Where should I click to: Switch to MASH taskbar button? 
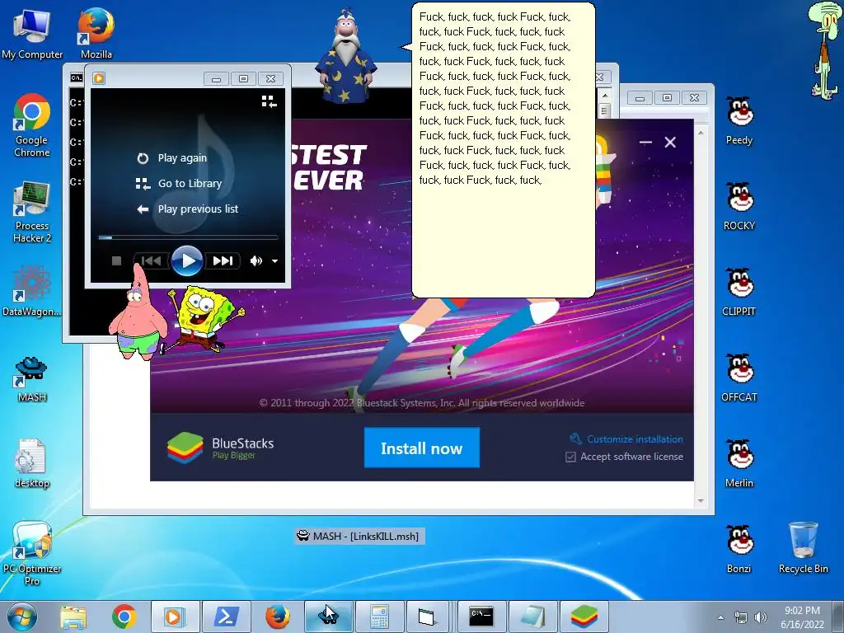[x=328, y=617]
